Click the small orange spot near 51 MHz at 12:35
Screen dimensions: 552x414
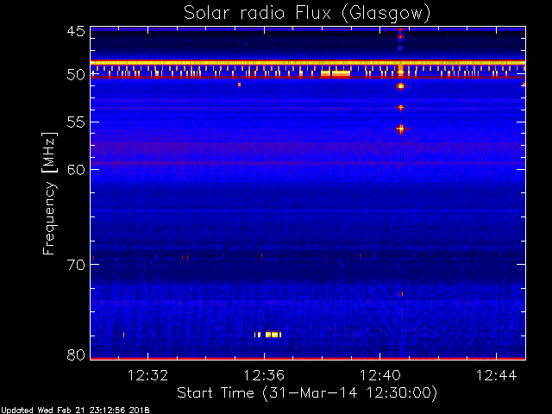point(240,85)
